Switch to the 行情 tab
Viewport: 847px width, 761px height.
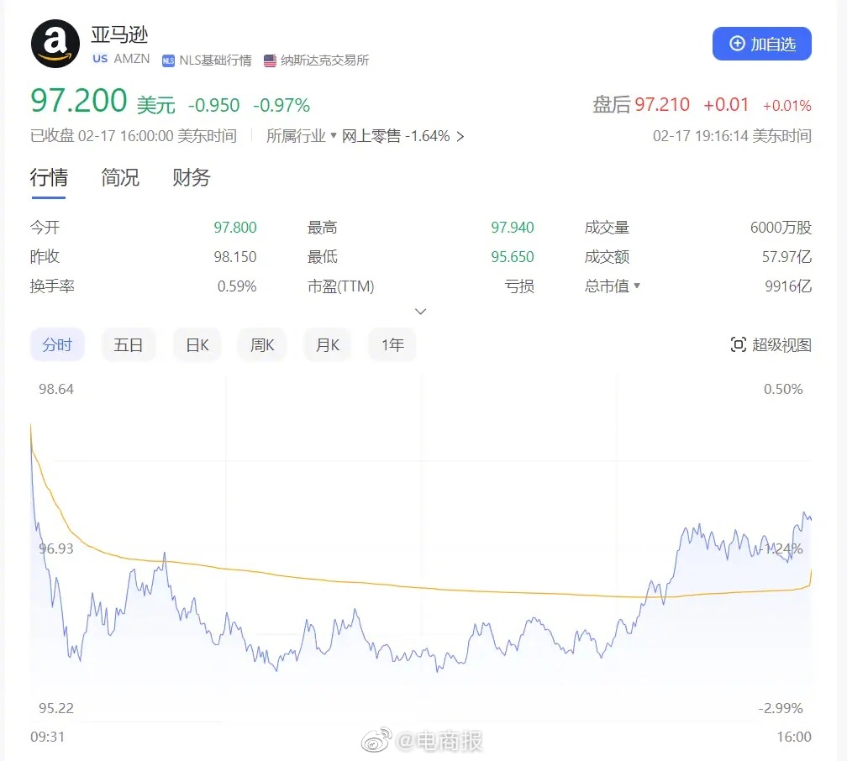49,177
